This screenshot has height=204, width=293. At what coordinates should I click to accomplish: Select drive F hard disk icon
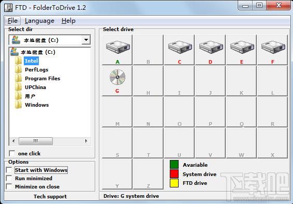(273, 47)
